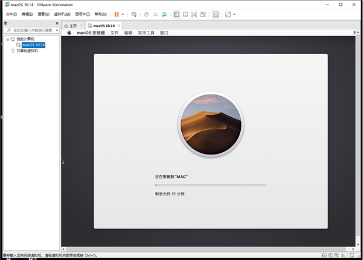Viewport: 363px width, 260px height.
Task: Pause the virtual machine with the orange button
Action: (117, 15)
